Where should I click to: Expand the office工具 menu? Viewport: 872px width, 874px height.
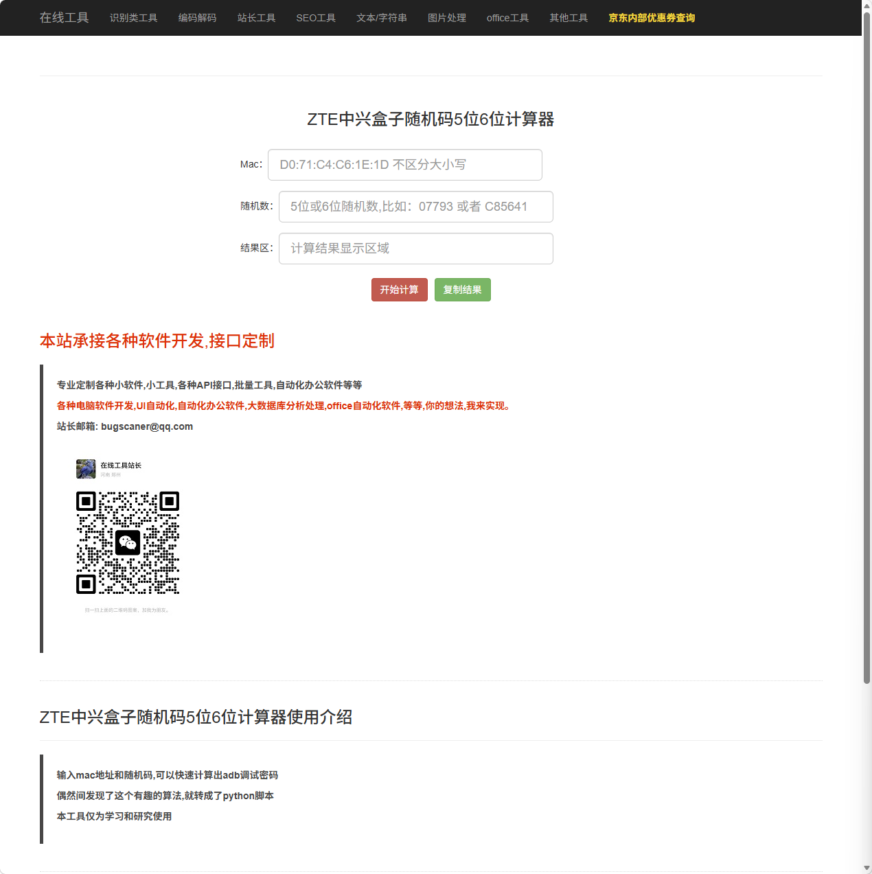point(507,18)
